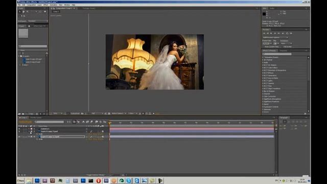Open the Composition Mini-Flowchart icon in timeline
Image resolution: width=327 pixels, height=184 pixels.
coord(68,122)
